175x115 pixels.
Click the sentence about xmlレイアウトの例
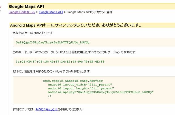coord(52,71)
